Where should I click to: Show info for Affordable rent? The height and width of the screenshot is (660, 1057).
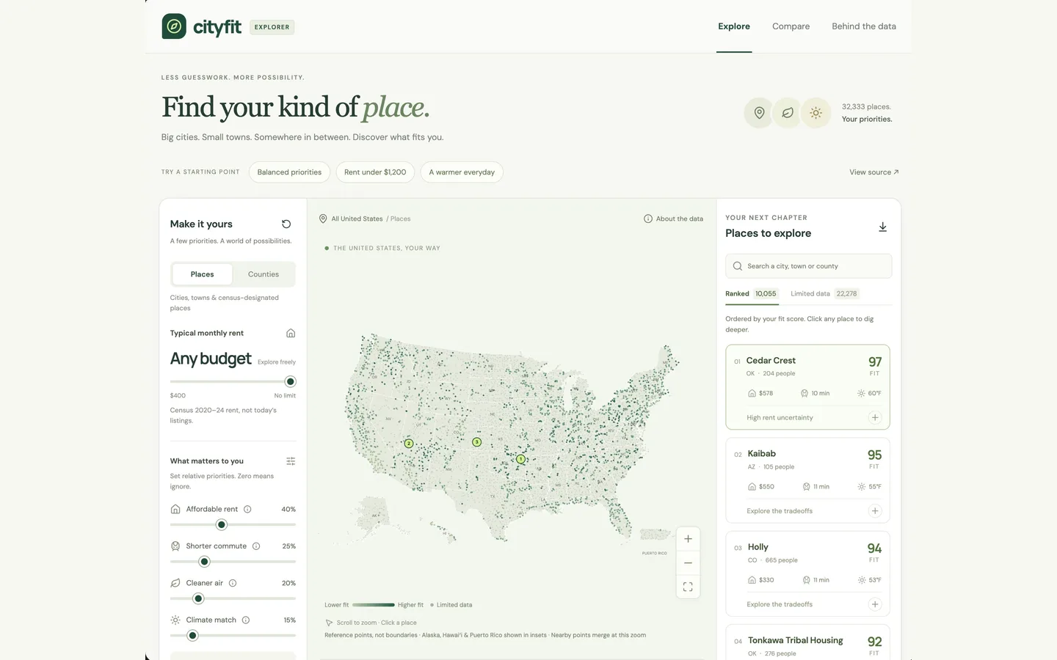[x=247, y=509]
